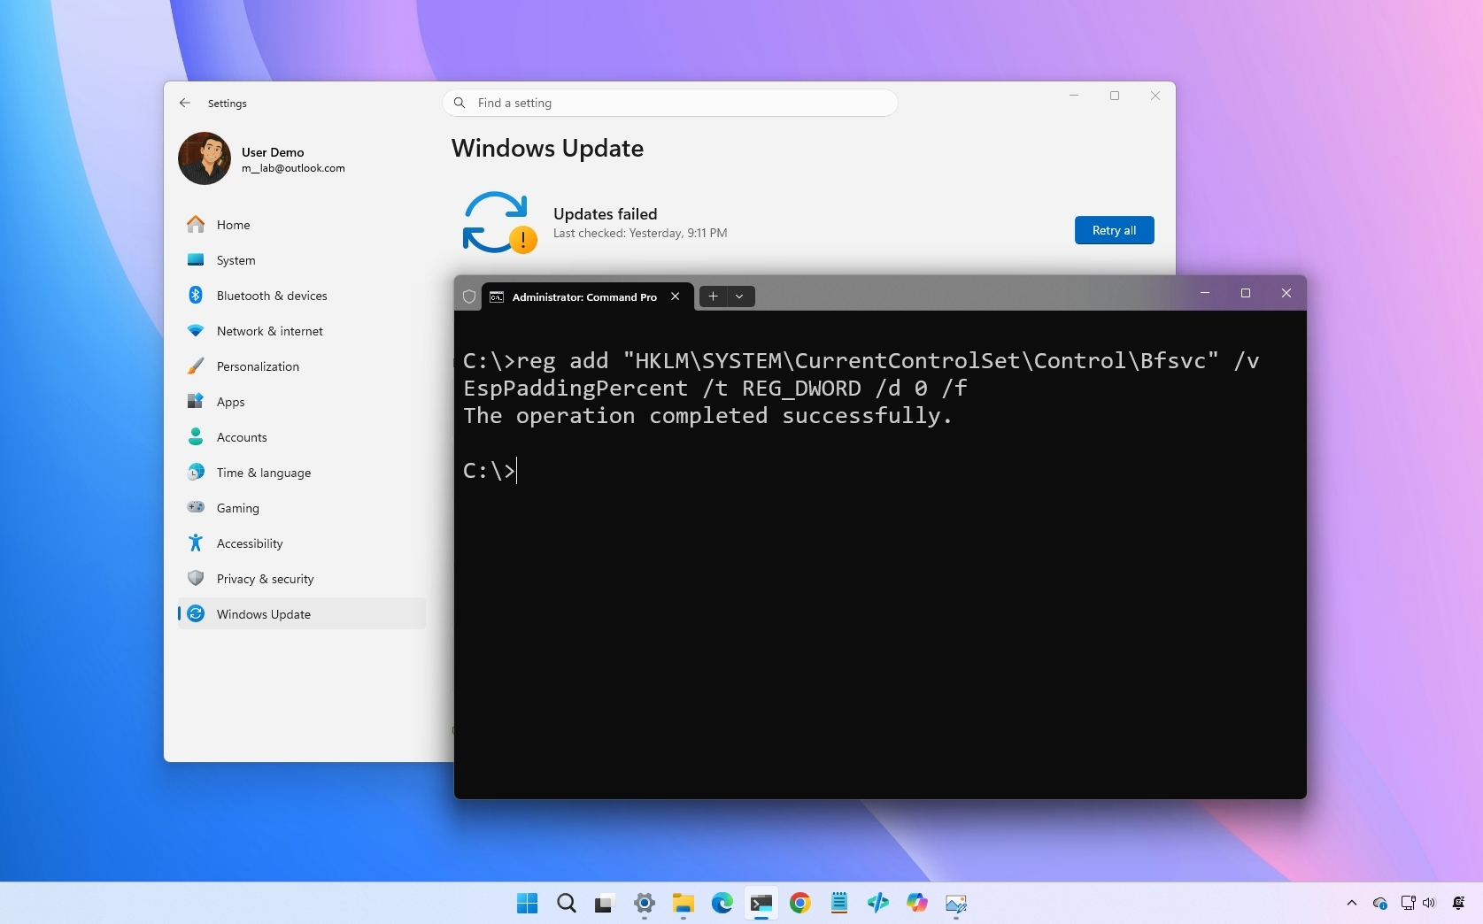Screen dimensions: 1483x924
Task: Open Notepad from taskbar
Action: 839,903
